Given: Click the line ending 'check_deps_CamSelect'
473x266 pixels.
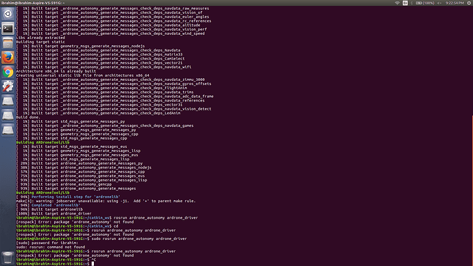Looking at the screenshot, I should pos(101,58).
